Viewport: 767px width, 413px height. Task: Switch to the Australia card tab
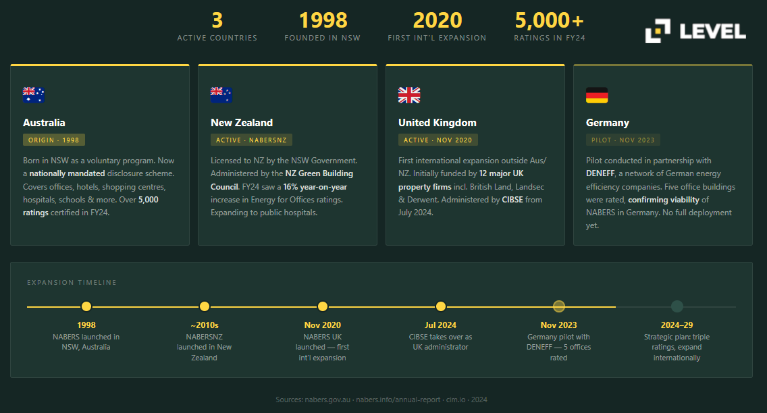(99, 155)
